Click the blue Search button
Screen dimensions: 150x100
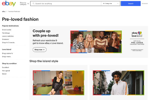131,3
